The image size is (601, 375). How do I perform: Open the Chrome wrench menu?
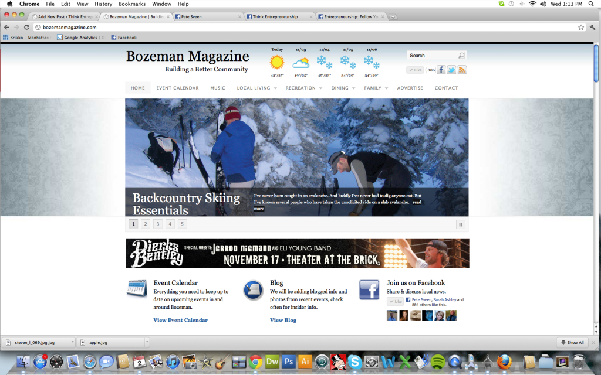[x=593, y=27]
